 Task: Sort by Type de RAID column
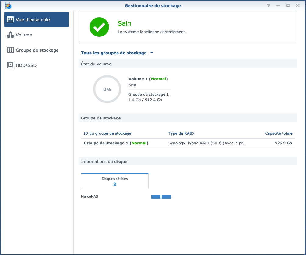(x=181, y=133)
